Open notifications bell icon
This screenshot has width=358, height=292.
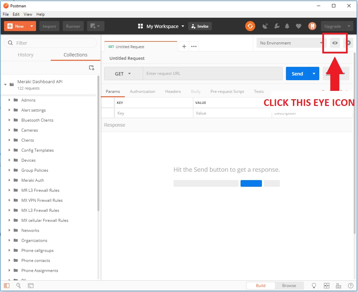[x=287, y=26]
